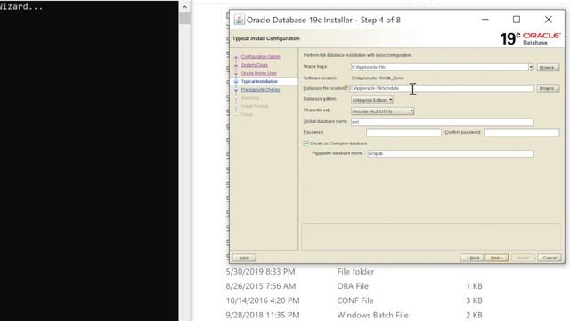This screenshot has height=321, width=570.
Task: Open the Character set dropdown
Action: point(382,111)
